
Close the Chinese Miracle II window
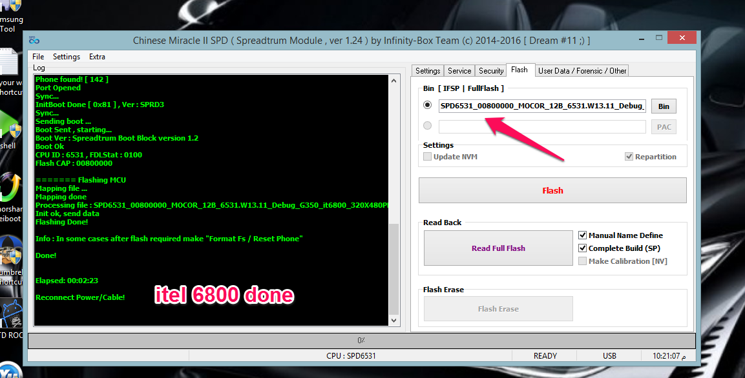682,37
